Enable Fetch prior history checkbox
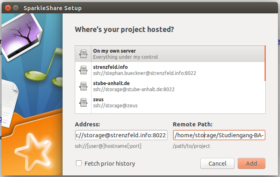 coord(79,164)
